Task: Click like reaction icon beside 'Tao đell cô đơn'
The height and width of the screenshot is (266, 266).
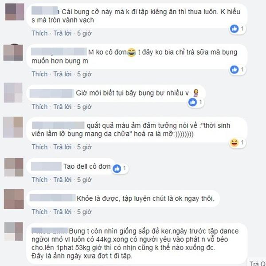Action: point(117,168)
